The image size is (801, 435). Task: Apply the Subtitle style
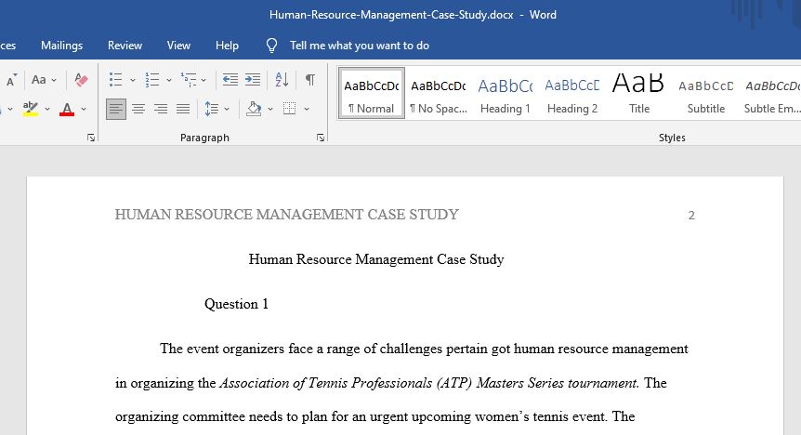(706, 94)
